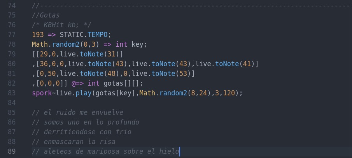This screenshot has height=158, width=352.
Task: Click line number 83 in the gutter
Action: [12, 93]
